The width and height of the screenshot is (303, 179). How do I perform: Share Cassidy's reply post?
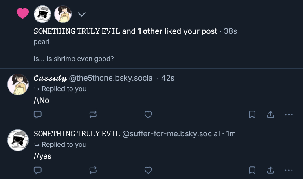tap(270, 115)
